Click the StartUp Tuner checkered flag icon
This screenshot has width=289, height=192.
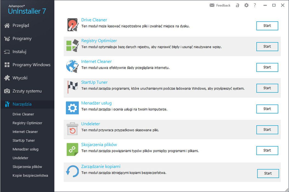coord(72,87)
